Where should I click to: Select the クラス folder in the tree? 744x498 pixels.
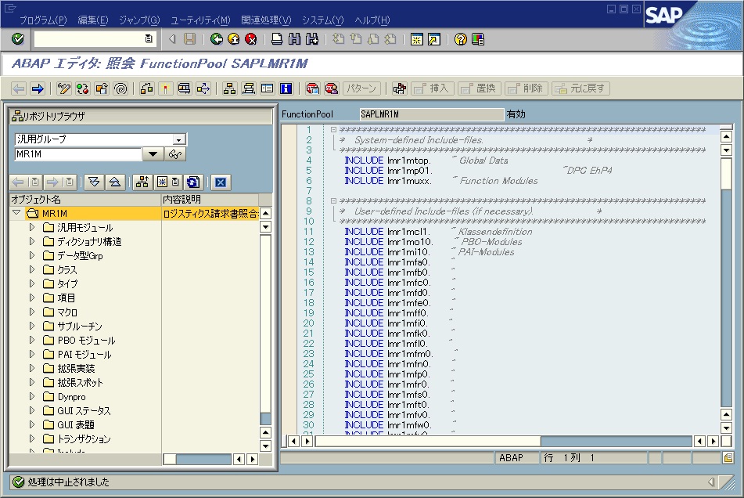coord(67,270)
